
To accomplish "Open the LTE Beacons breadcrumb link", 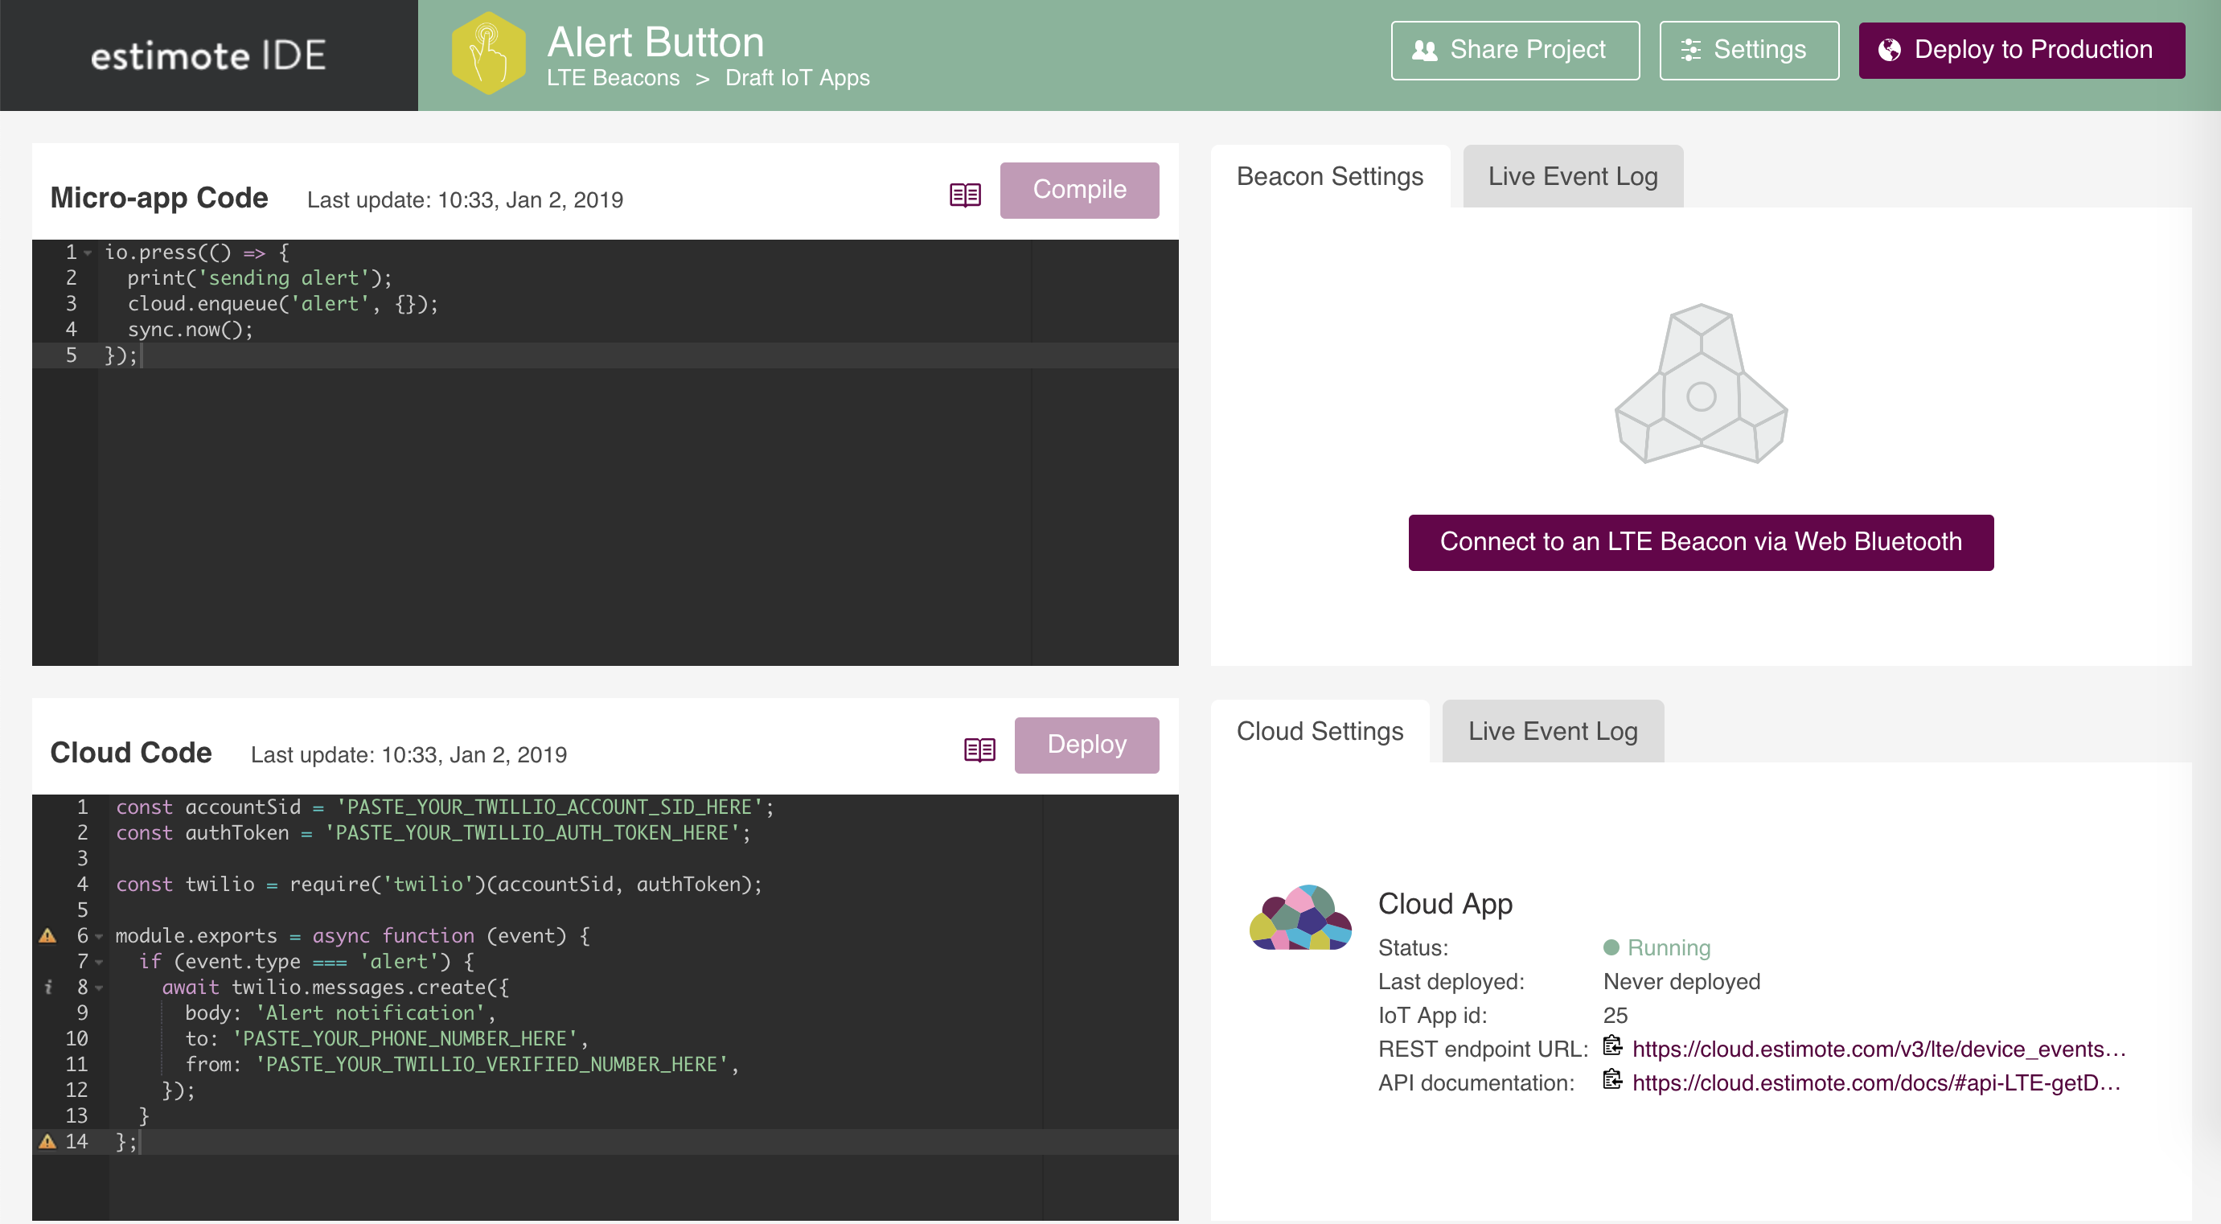I will 612,77.
